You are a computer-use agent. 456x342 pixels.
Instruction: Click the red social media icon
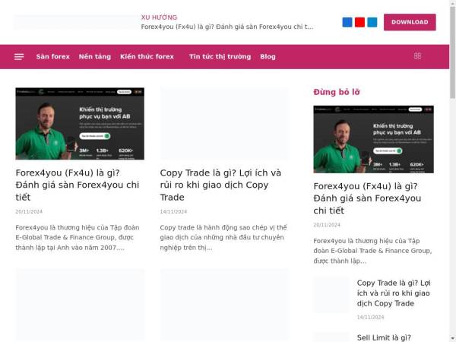pyautogui.click(x=359, y=22)
